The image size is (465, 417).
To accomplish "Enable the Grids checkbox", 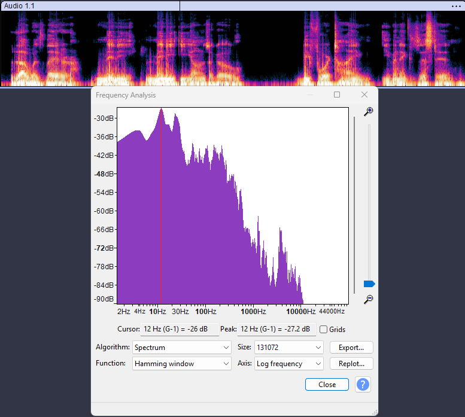I will [x=324, y=329].
